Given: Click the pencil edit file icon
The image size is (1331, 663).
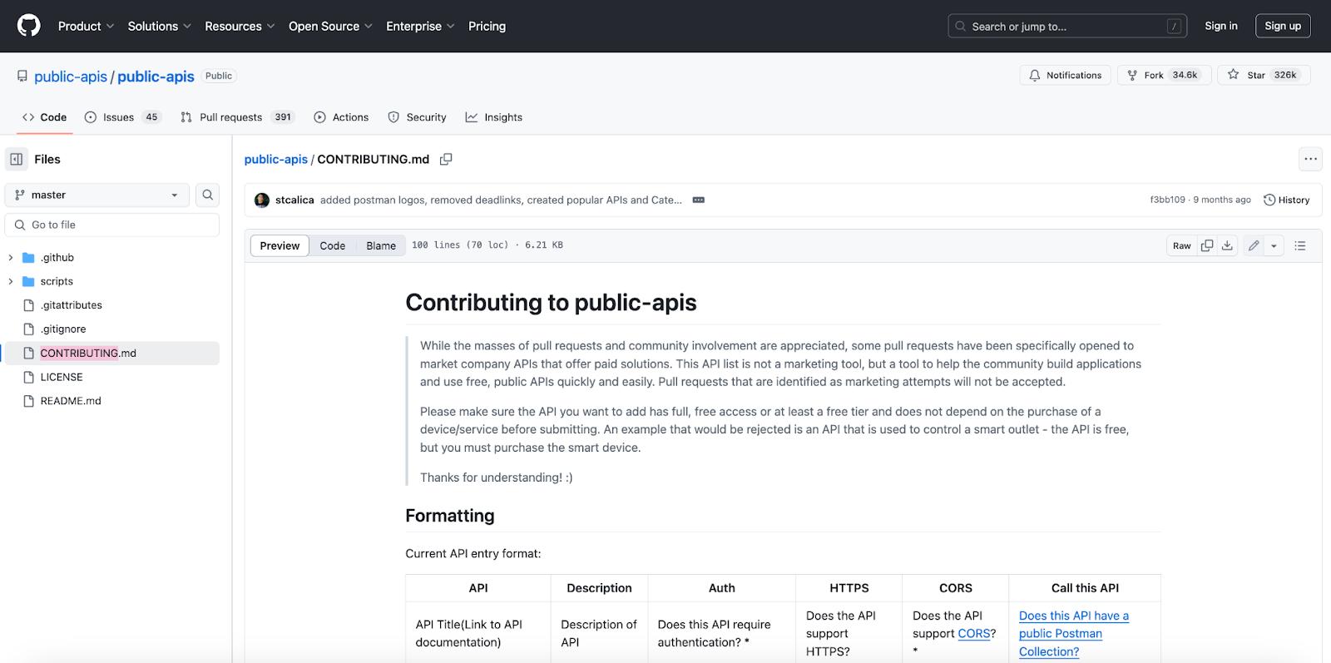Looking at the screenshot, I should (x=1253, y=245).
